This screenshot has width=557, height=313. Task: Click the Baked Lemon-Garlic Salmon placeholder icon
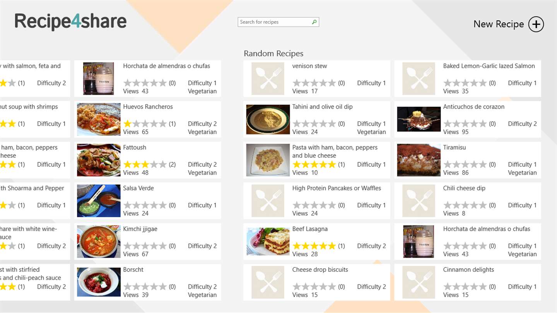(x=419, y=79)
